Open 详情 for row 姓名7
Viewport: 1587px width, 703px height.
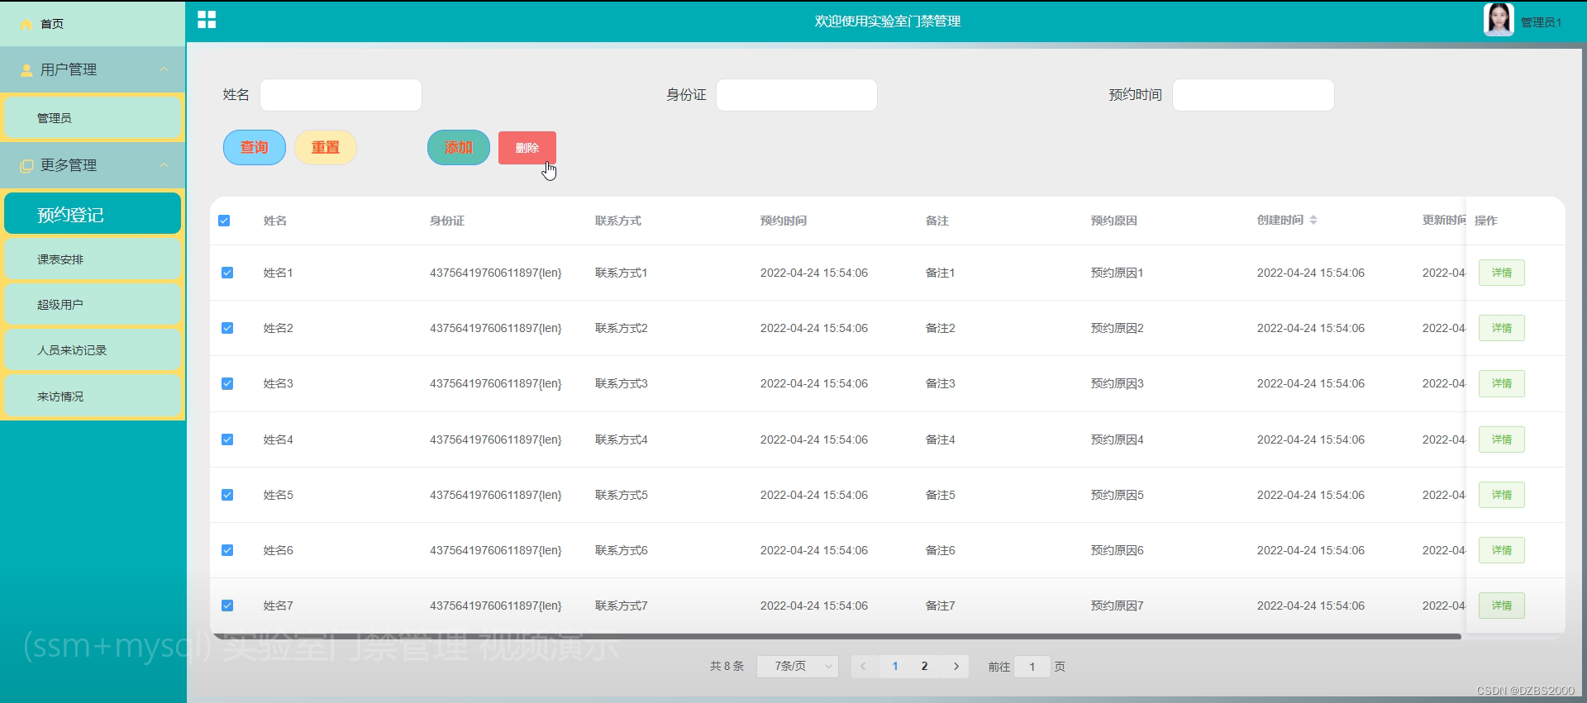coord(1502,606)
